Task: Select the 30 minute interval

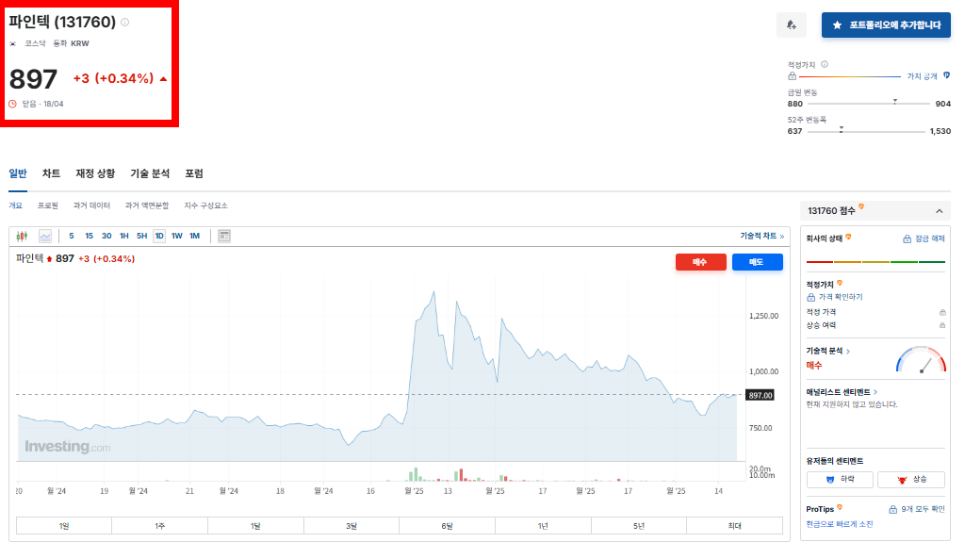Action: tap(106, 236)
